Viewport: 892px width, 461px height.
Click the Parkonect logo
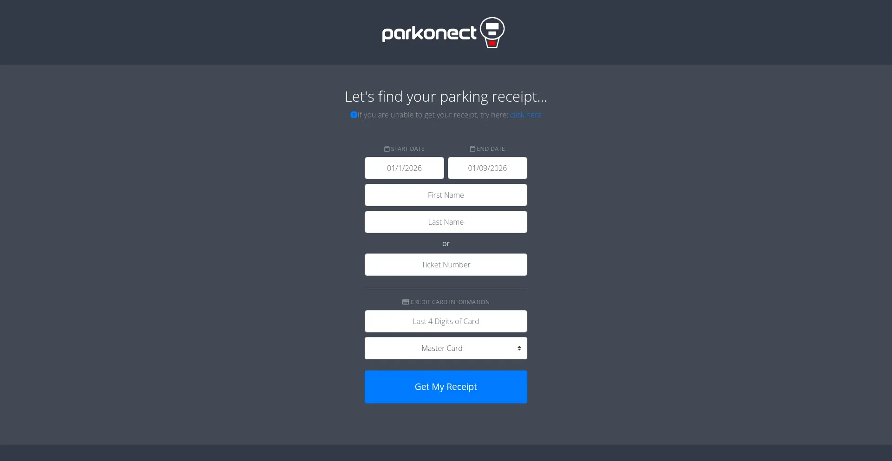click(443, 32)
